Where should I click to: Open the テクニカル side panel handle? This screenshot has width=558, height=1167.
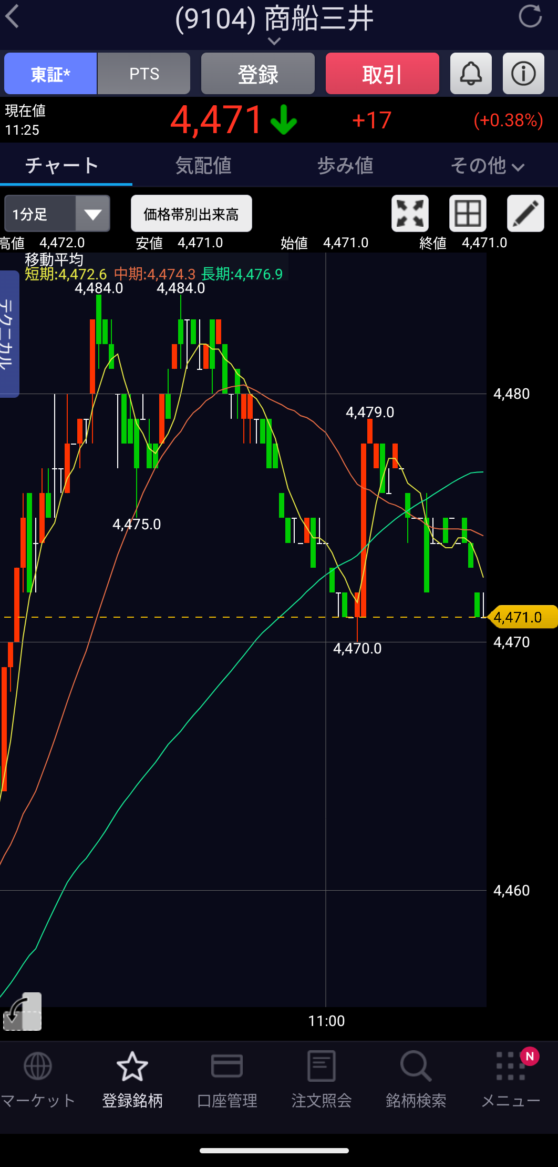pos(9,334)
